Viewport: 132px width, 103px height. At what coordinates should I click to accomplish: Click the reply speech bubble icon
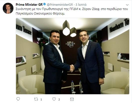point(18,99)
